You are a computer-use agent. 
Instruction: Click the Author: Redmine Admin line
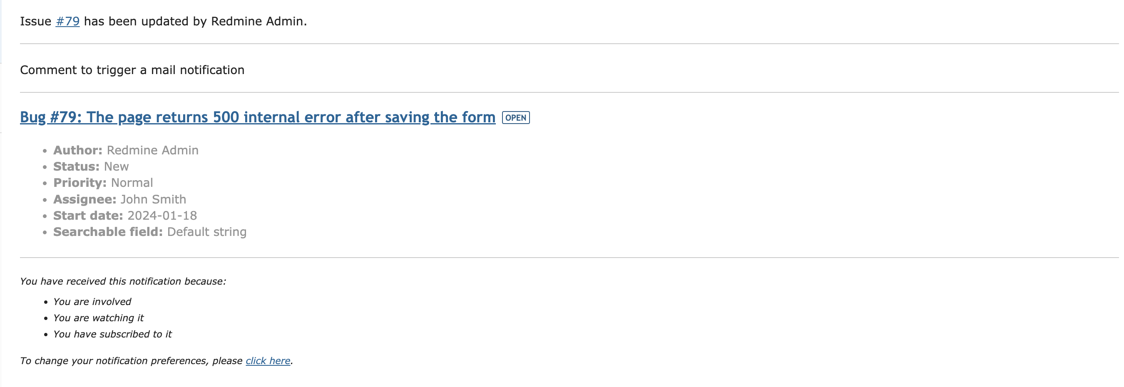126,150
